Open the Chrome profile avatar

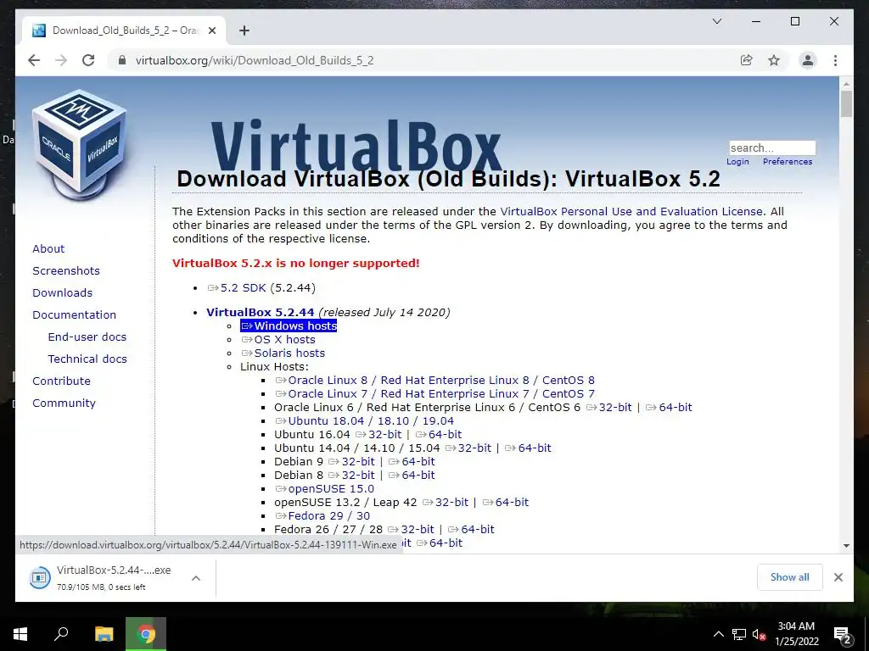pyautogui.click(x=808, y=60)
